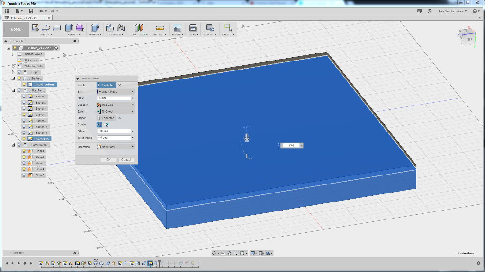Image resolution: width=485 pixels, height=272 pixels.
Task: Click the Save icon in the top bar
Action: pyautogui.click(x=31, y=11)
